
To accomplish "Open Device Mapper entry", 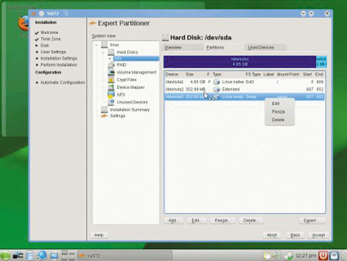I will tap(131, 87).
